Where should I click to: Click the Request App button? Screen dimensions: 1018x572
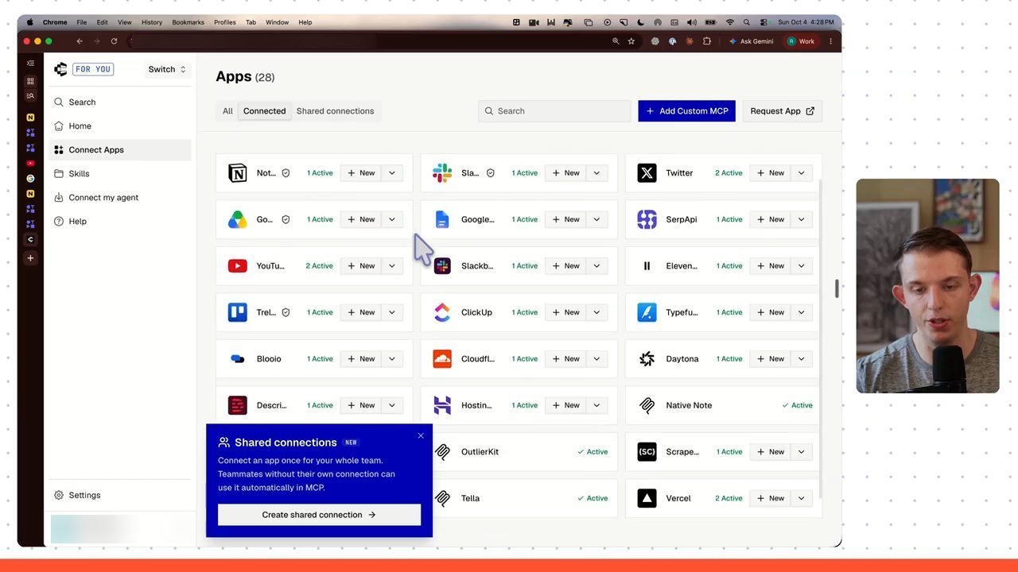point(782,111)
